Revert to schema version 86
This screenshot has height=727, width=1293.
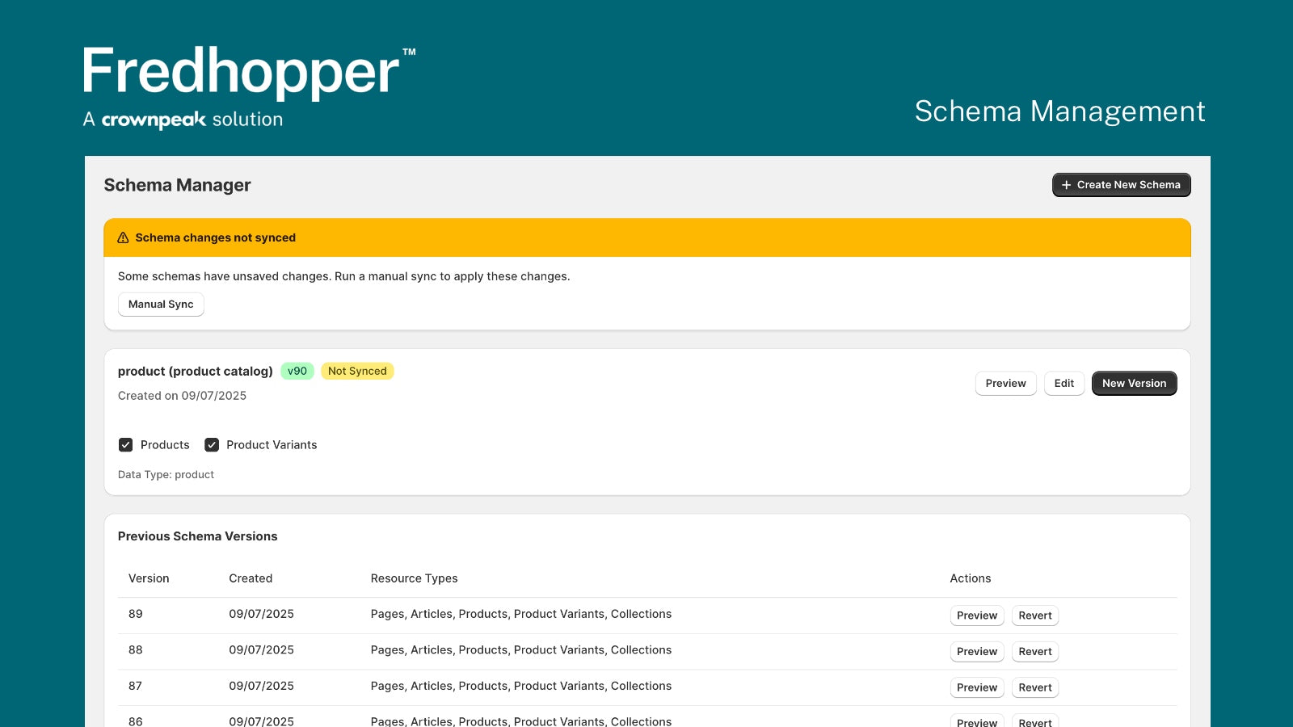(1035, 721)
